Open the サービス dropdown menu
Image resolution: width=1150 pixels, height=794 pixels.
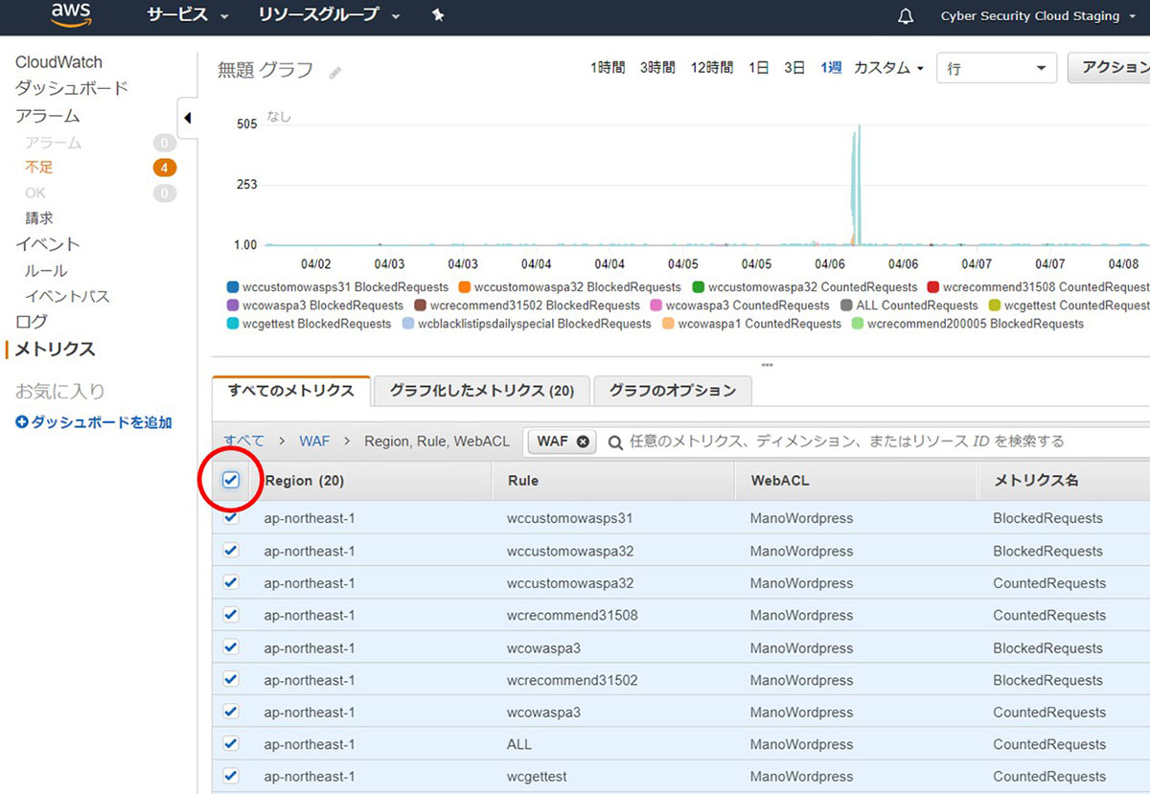point(187,15)
